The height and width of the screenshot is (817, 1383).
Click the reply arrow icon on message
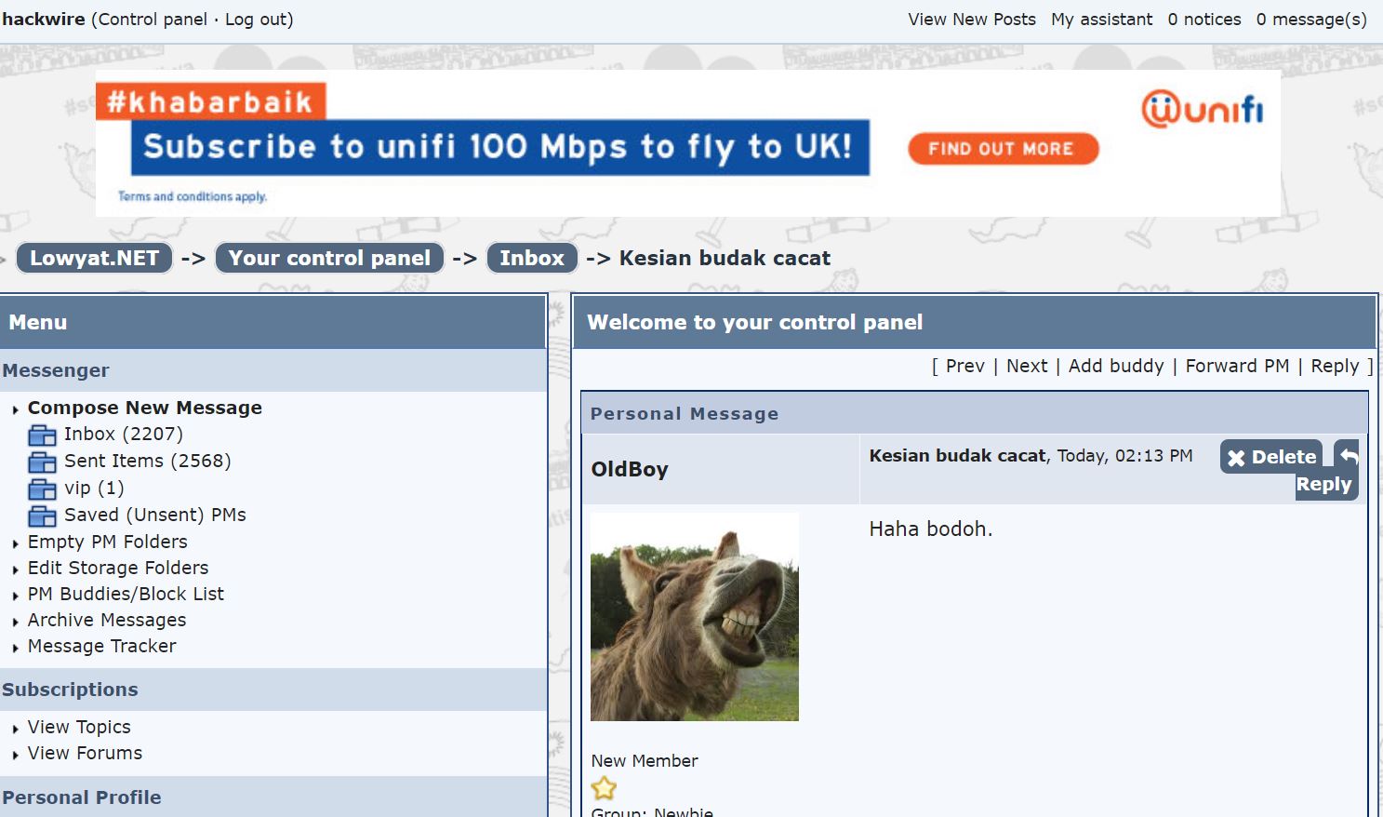1348,455
